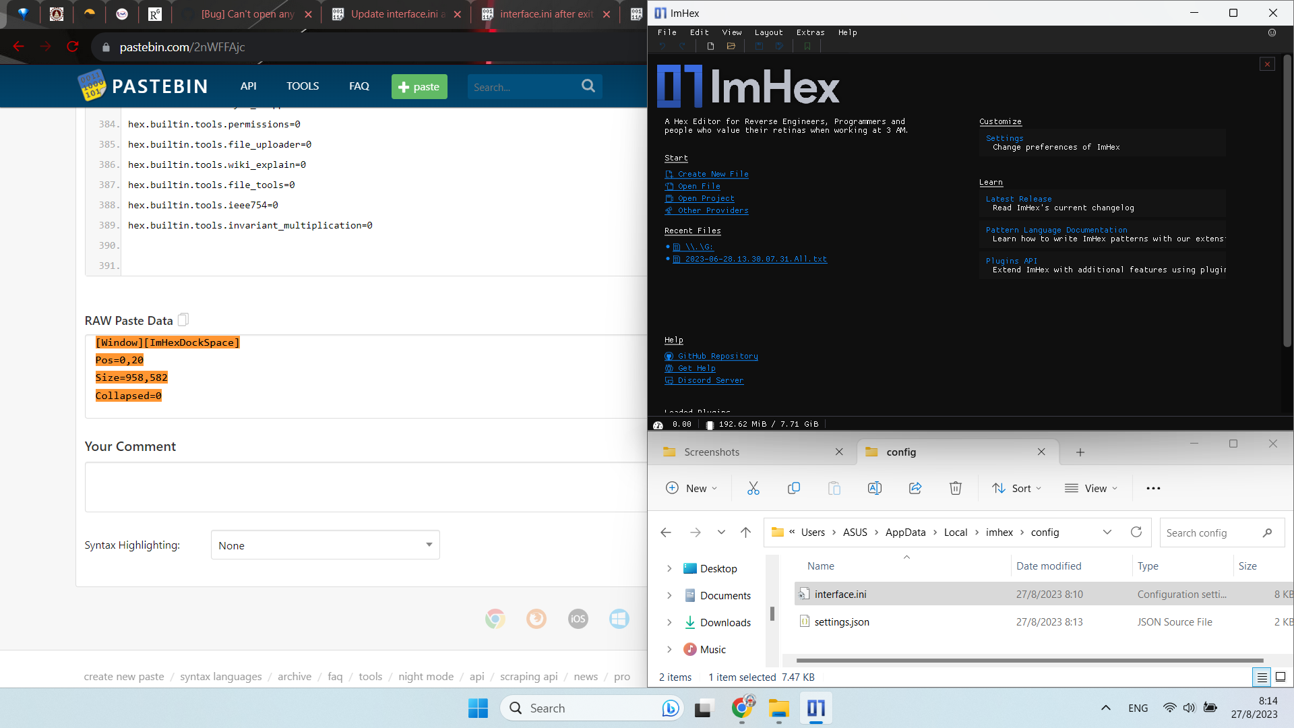Click the Undo icon in ImHex toolbar
1294x728 pixels.
click(663, 47)
